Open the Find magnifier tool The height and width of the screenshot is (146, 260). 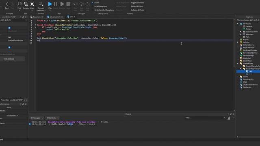click(x=19, y=4)
